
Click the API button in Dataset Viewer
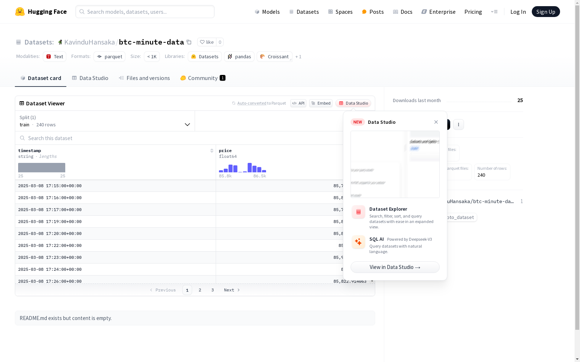[298, 103]
